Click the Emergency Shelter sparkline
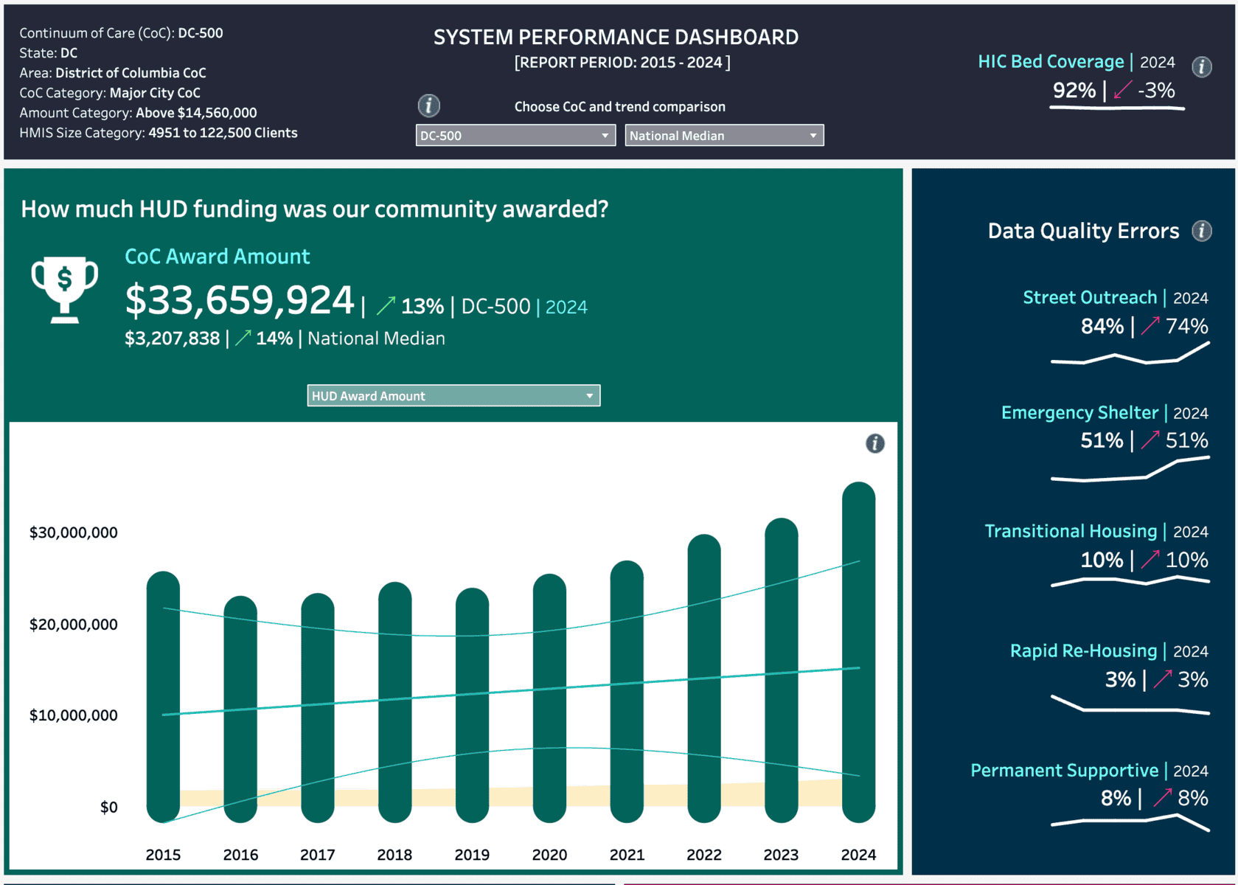This screenshot has height=885, width=1238. click(x=1130, y=469)
